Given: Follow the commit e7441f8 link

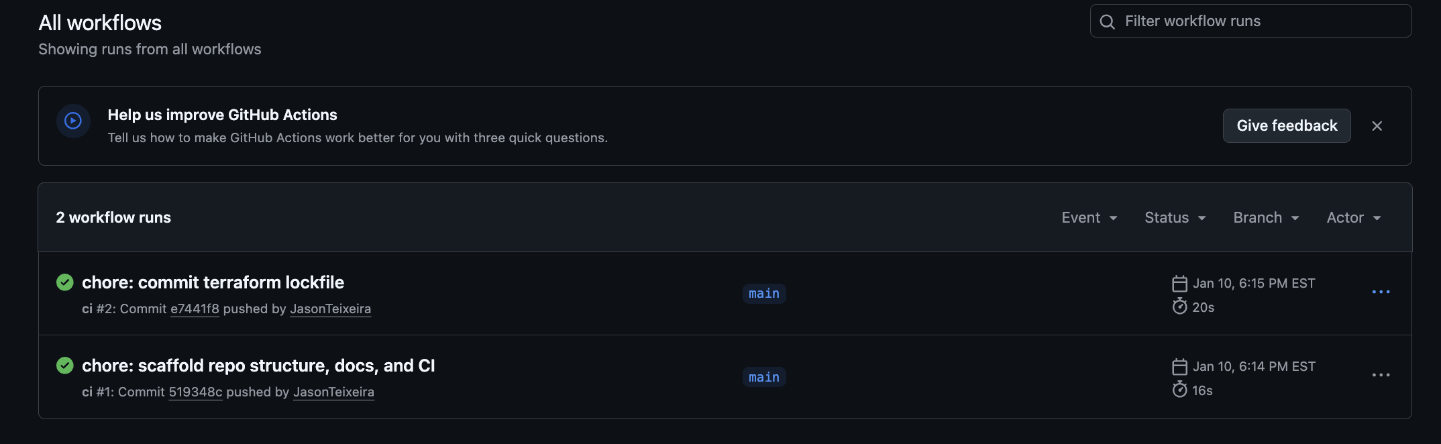Looking at the screenshot, I should click(x=195, y=309).
